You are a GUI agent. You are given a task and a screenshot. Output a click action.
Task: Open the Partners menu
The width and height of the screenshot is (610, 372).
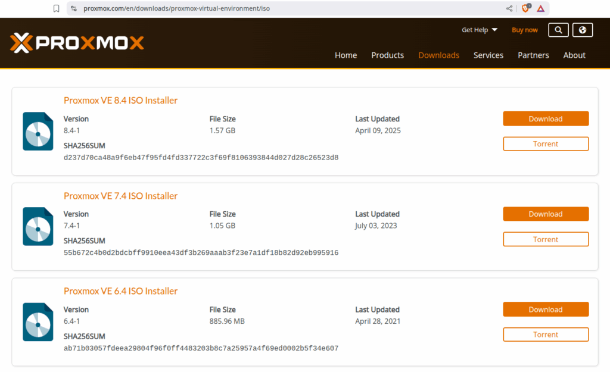coord(533,55)
